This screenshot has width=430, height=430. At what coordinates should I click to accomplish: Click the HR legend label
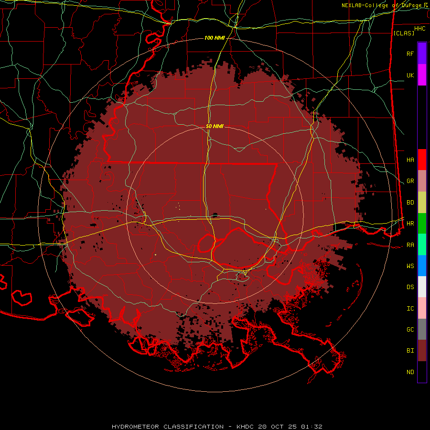pyautogui.click(x=410, y=224)
